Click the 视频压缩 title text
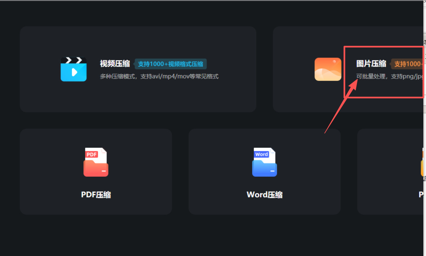The image size is (426, 256). (115, 63)
